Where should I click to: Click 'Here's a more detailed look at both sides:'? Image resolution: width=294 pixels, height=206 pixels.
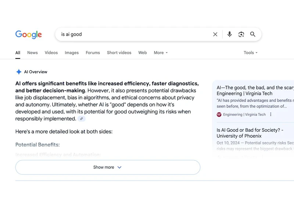(64, 132)
